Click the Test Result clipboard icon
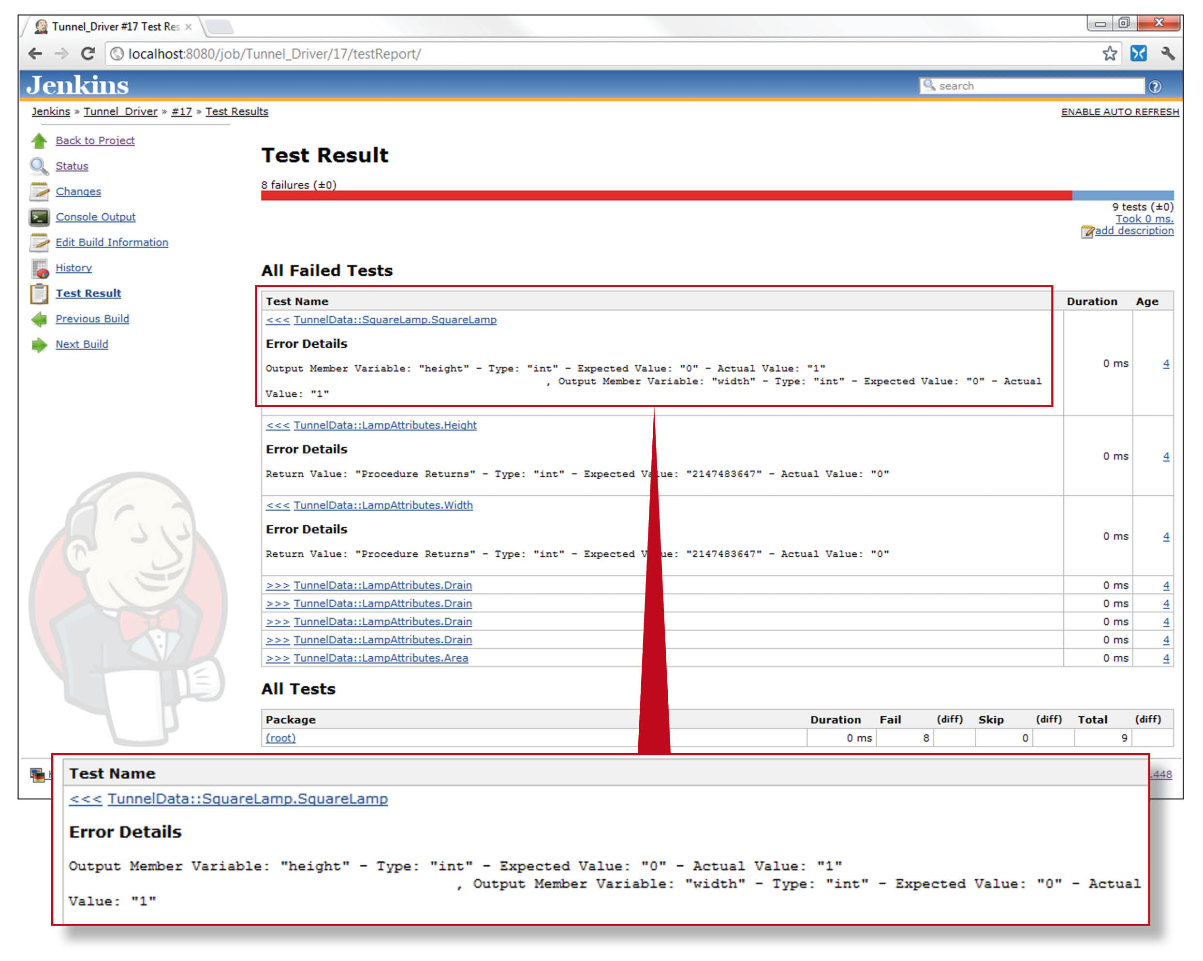Image resolution: width=1203 pixels, height=961 pixels. 39,294
